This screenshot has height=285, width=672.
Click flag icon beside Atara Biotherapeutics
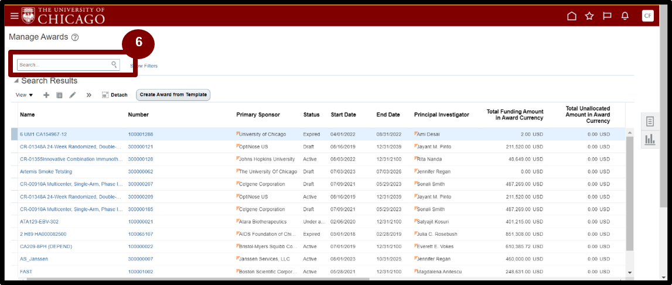[238, 221]
